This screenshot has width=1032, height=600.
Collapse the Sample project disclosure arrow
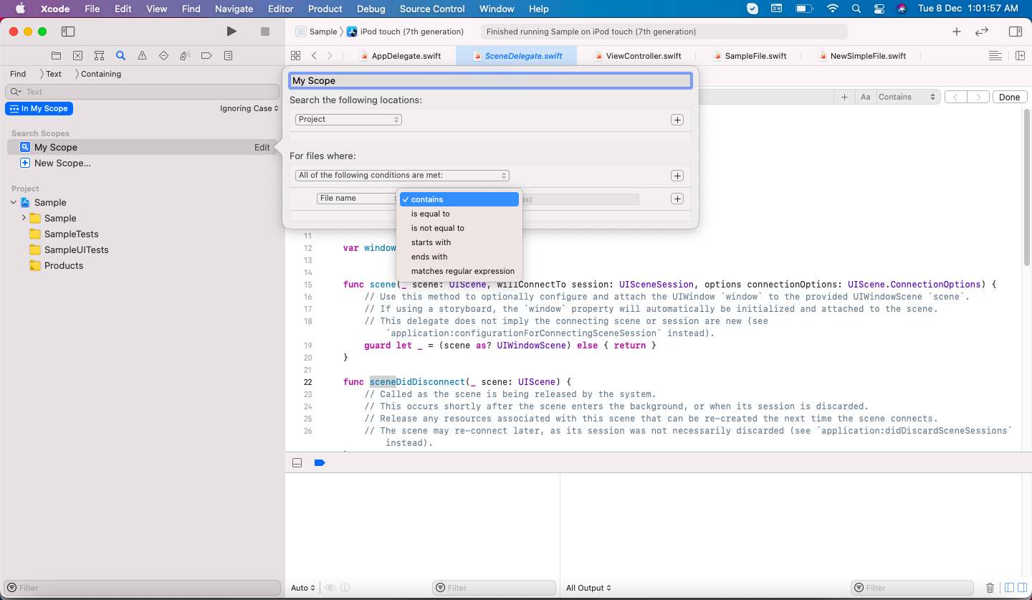[x=13, y=202]
